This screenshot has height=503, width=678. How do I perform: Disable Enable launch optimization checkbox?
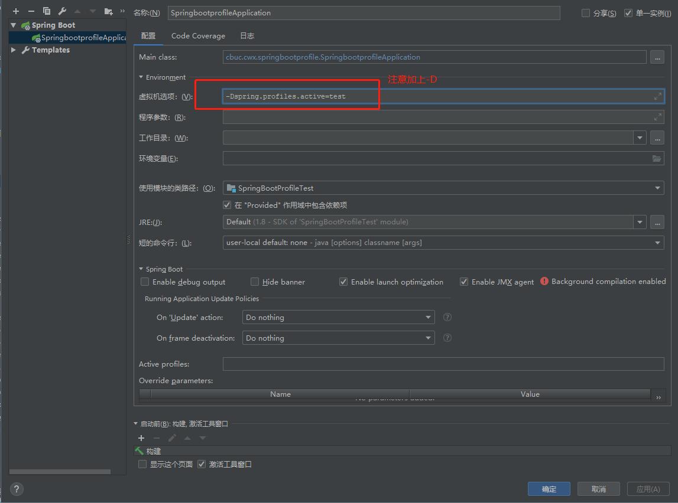pos(343,282)
